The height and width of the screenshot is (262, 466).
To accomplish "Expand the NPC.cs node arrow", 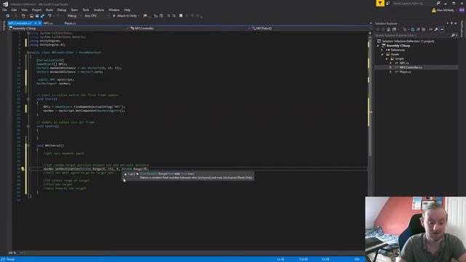I will (x=390, y=63).
